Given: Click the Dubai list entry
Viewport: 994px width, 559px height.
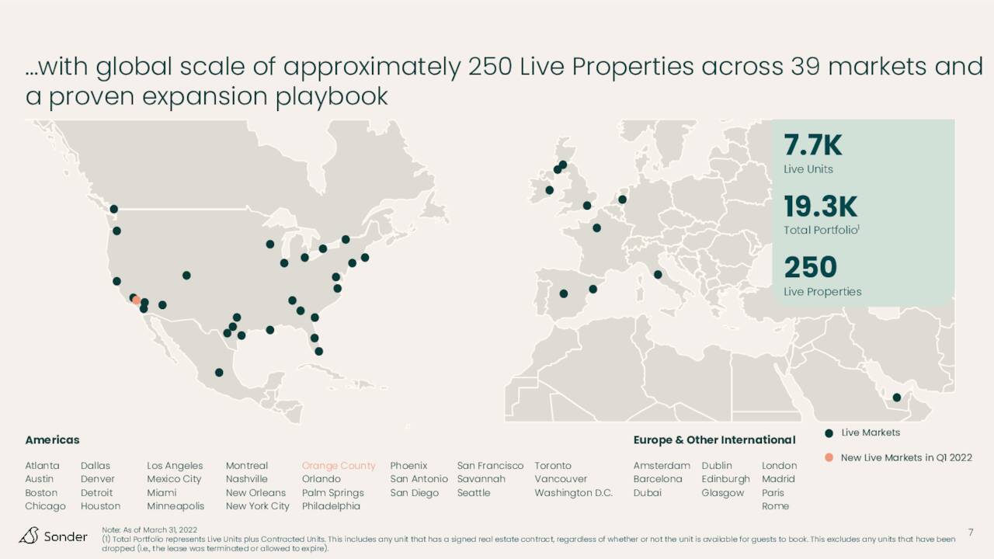Looking at the screenshot, I should 648,493.
